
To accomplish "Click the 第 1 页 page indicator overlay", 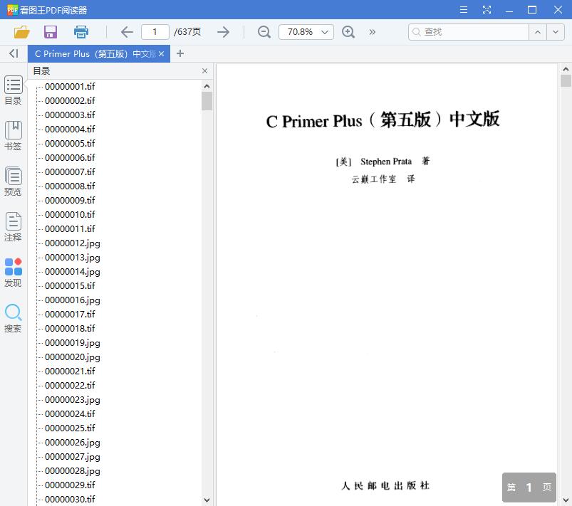I will tap(529, 487).
